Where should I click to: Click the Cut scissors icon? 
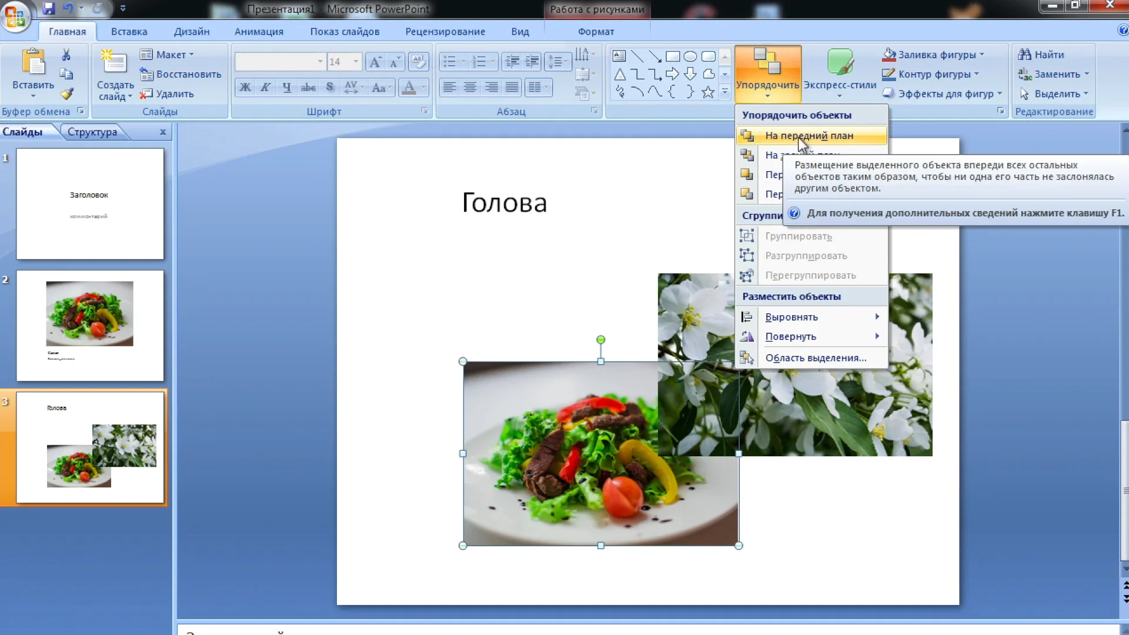[66, 55]
